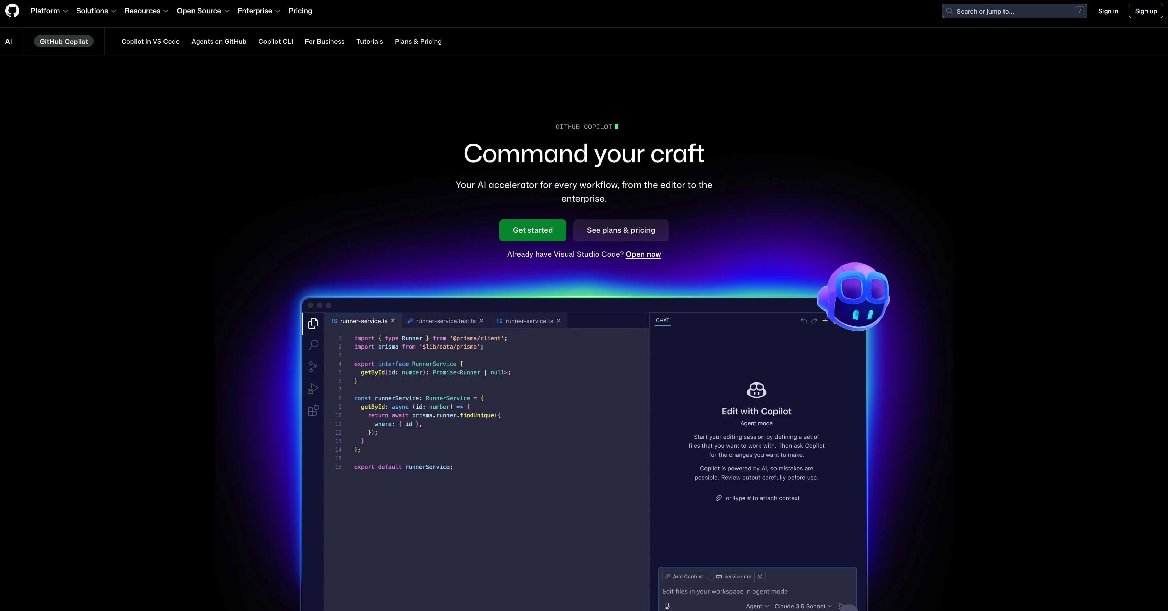Image resolution: width=1168 pixels, height=611 pixels.
Task: Open Agents on GitHub subnav item
Action: 219,41
